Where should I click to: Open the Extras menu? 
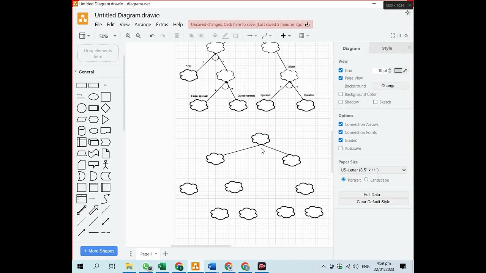[x=162, y=24]
